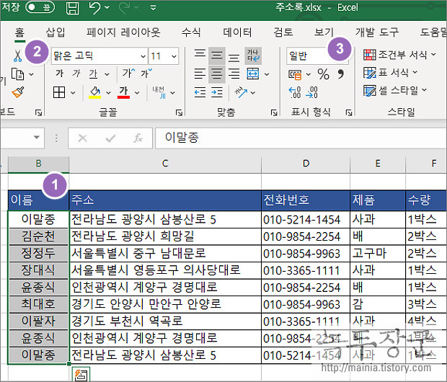The image size is (447, 382).
Task: Apply the red font color 가
Action: pyautogui.click(x=123, y=92)
